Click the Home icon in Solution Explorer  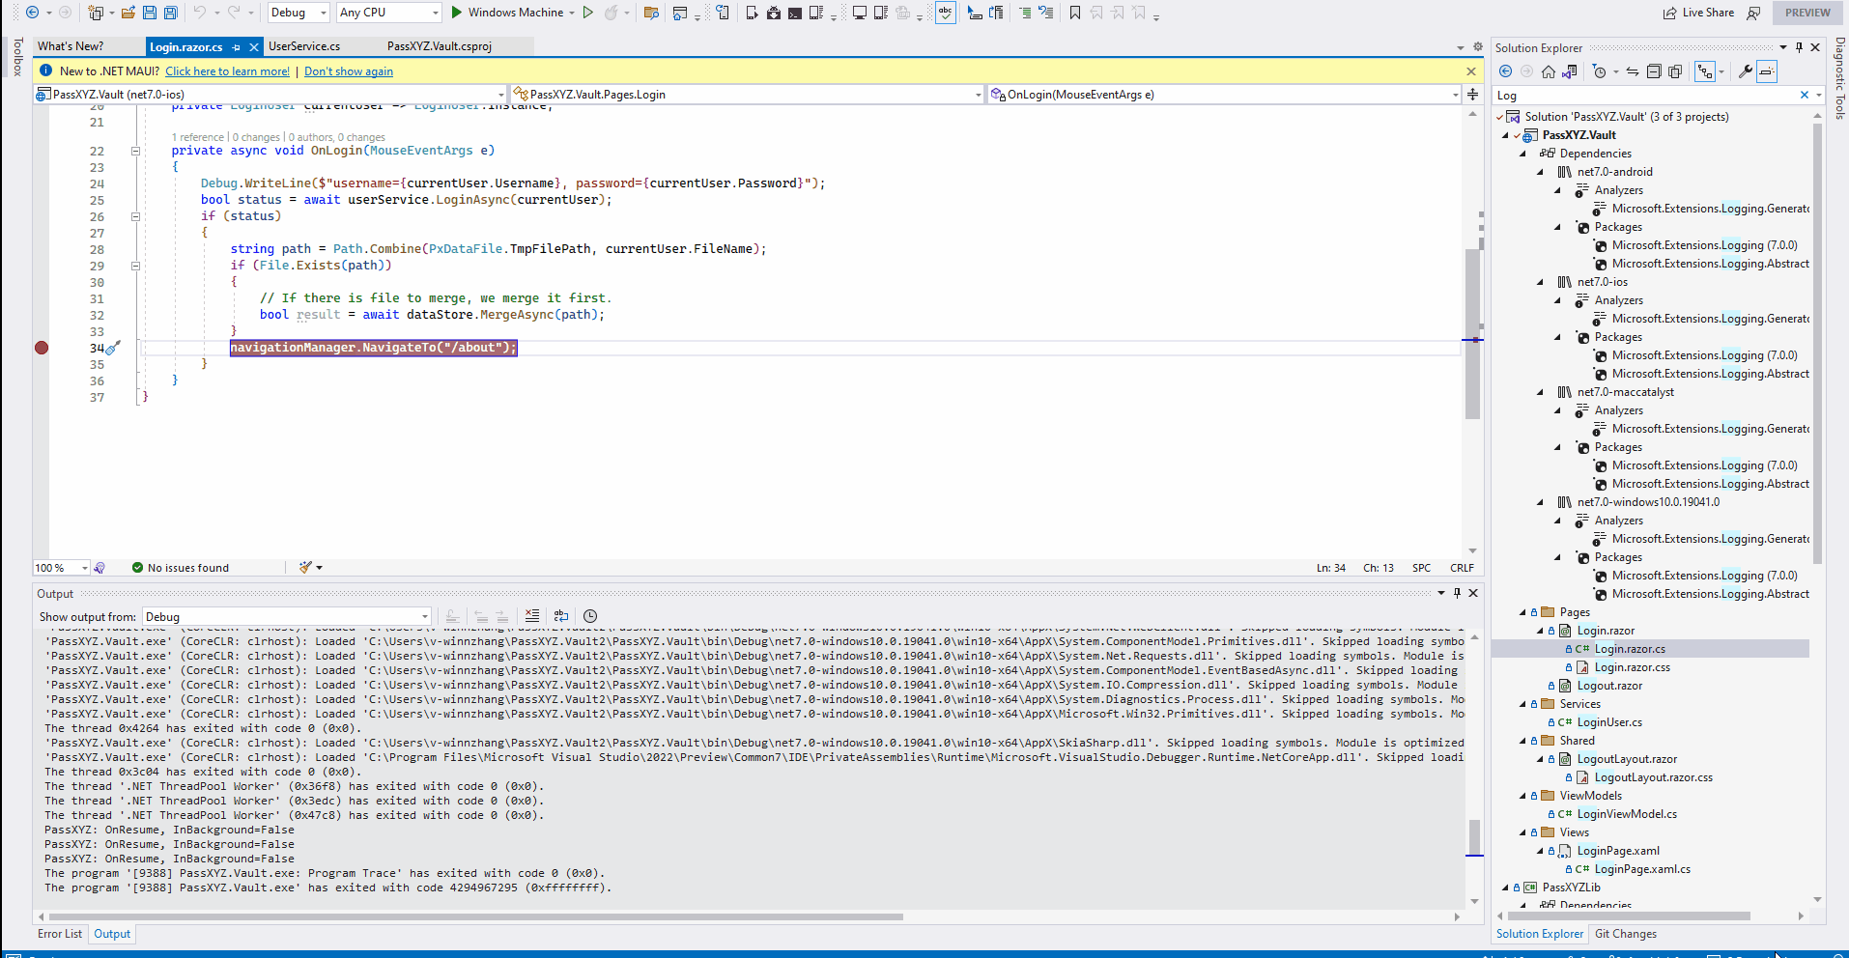(x=1547, y=70)
